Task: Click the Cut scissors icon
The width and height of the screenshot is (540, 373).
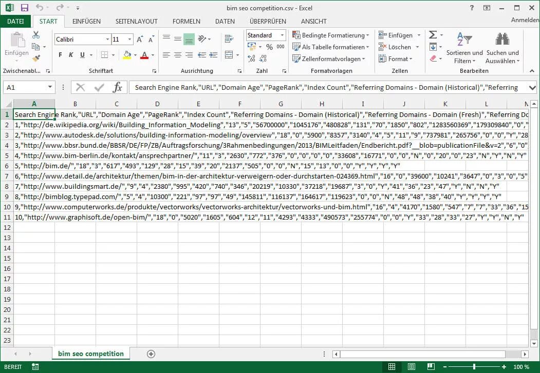Action: click(36, 35)
